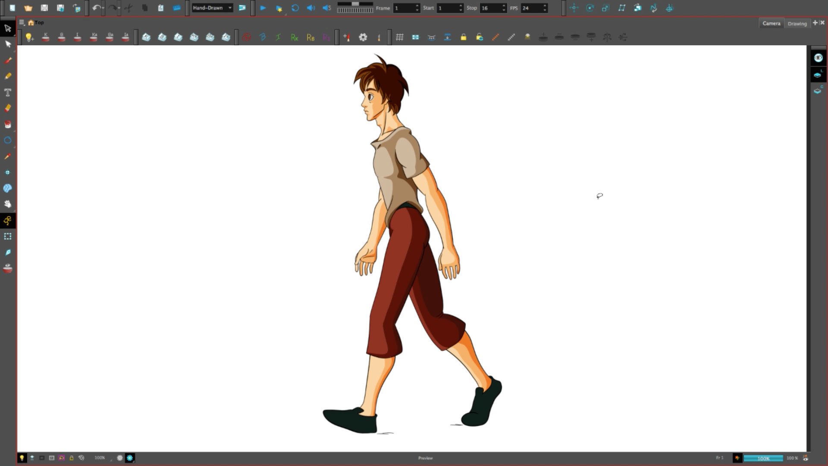Click the eye view-mode icon on right

click(x=818, y=58)
